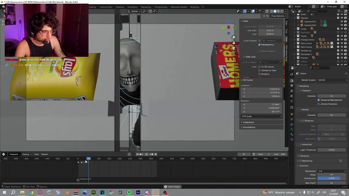
Task: Pause the animation playback
Action: coord(146,154)
